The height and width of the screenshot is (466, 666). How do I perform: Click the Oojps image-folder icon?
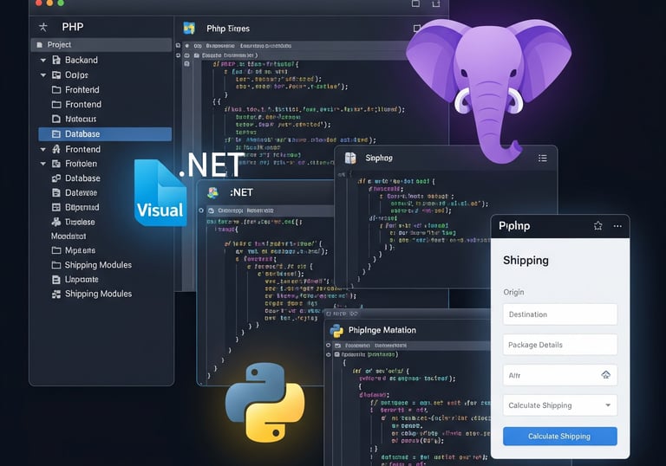click(56, 75)
